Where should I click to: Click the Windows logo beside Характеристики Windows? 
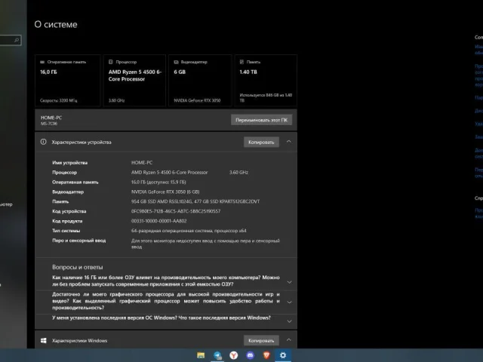[x=44, y=340]
